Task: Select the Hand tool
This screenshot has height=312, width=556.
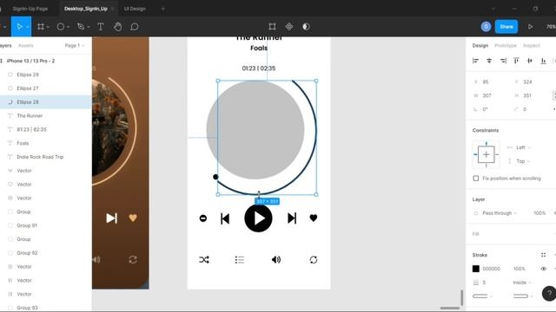Action: click(118, 27)
